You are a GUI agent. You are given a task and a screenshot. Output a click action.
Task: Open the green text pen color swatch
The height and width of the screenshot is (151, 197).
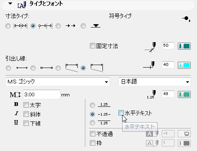tap(184, 95)
